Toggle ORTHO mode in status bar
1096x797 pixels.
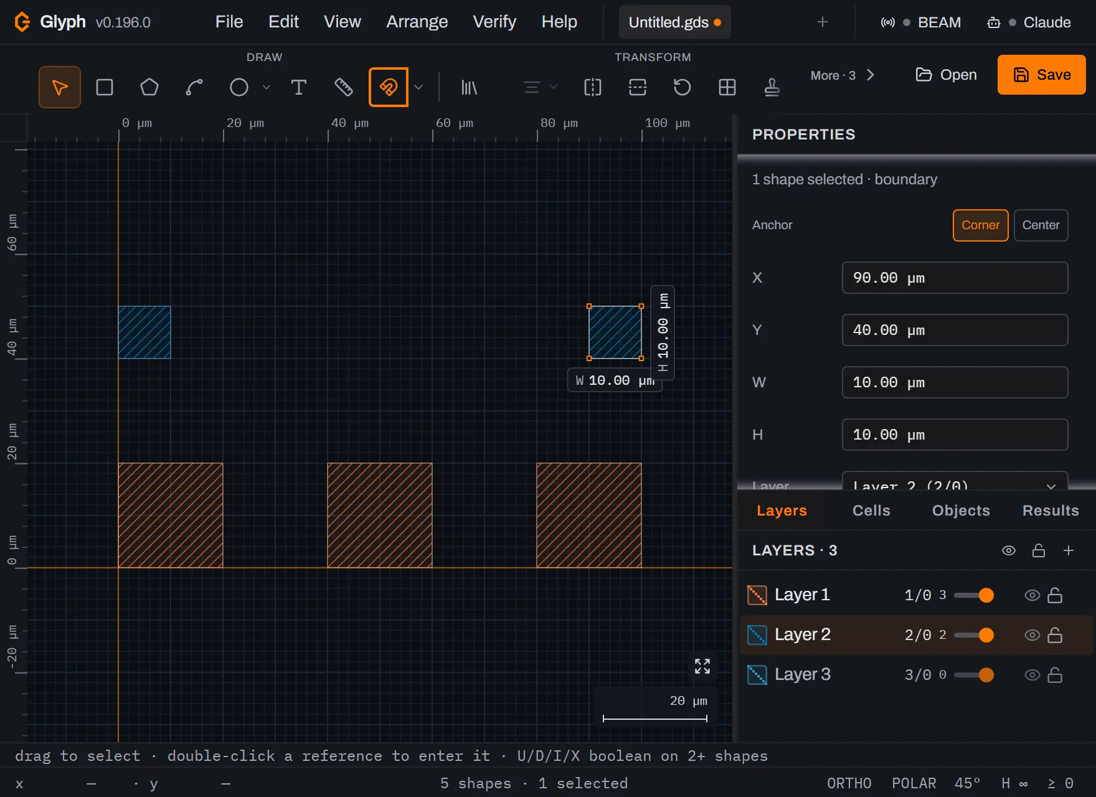pos(849,783)
